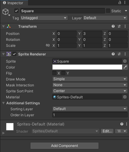Click the Sprites-Default (Material) header text

[x=41, y=124]
